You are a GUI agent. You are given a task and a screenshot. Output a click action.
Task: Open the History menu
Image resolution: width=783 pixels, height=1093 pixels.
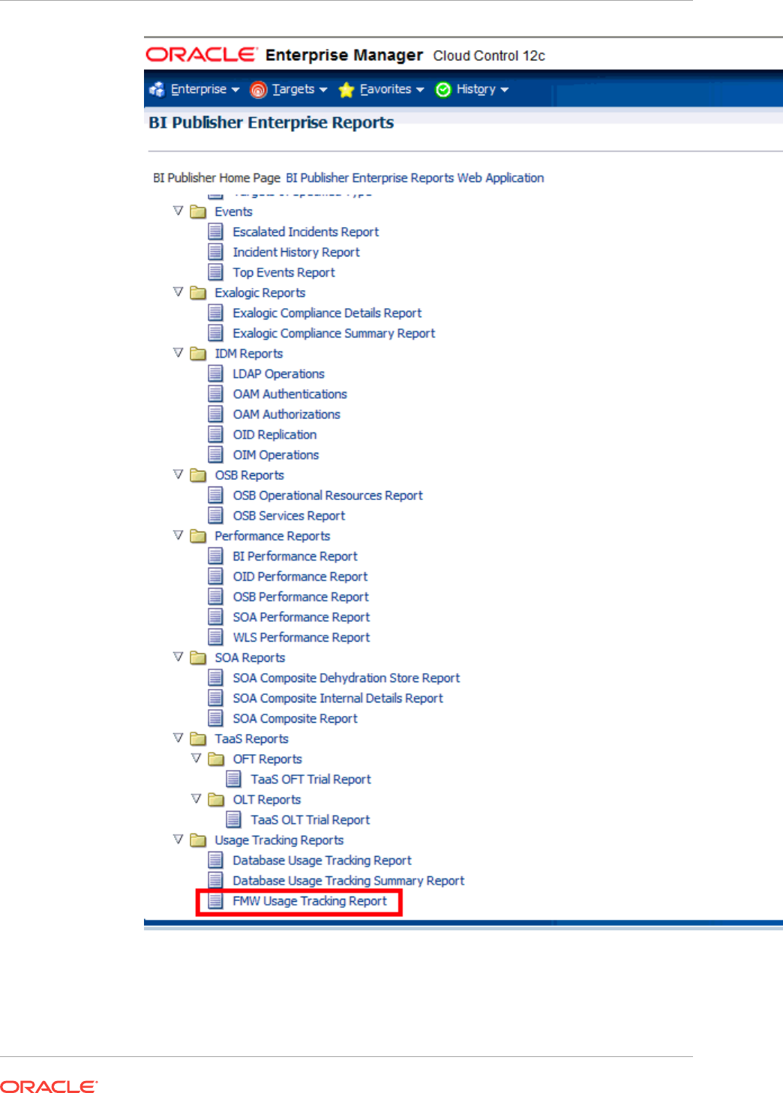pos(482,89)
